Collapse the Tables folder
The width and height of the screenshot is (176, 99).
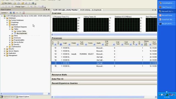[10, 29]
